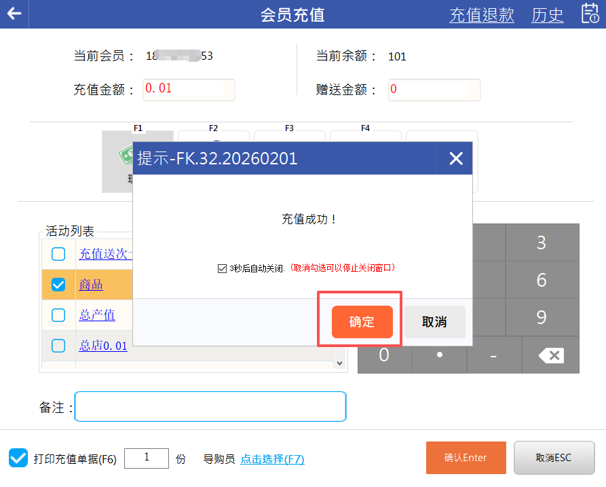The width and height of the screenshot is (606, 487).
Task: Close the 充值成功 prompt dialog with X
Action: (456, 159)
